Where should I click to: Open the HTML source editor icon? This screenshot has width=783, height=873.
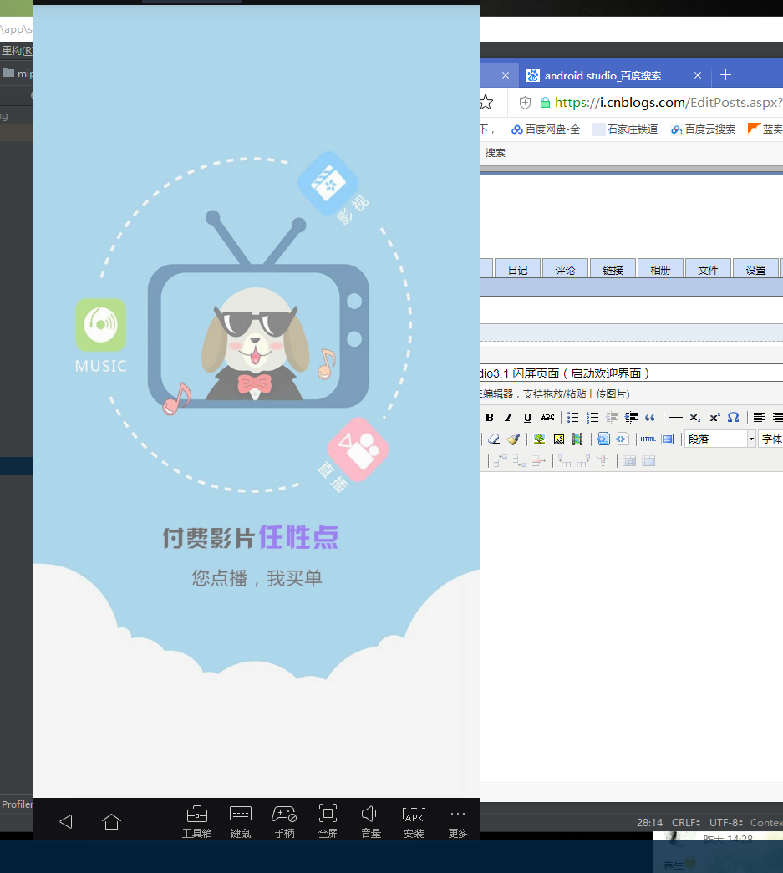(x=648, y=439)
